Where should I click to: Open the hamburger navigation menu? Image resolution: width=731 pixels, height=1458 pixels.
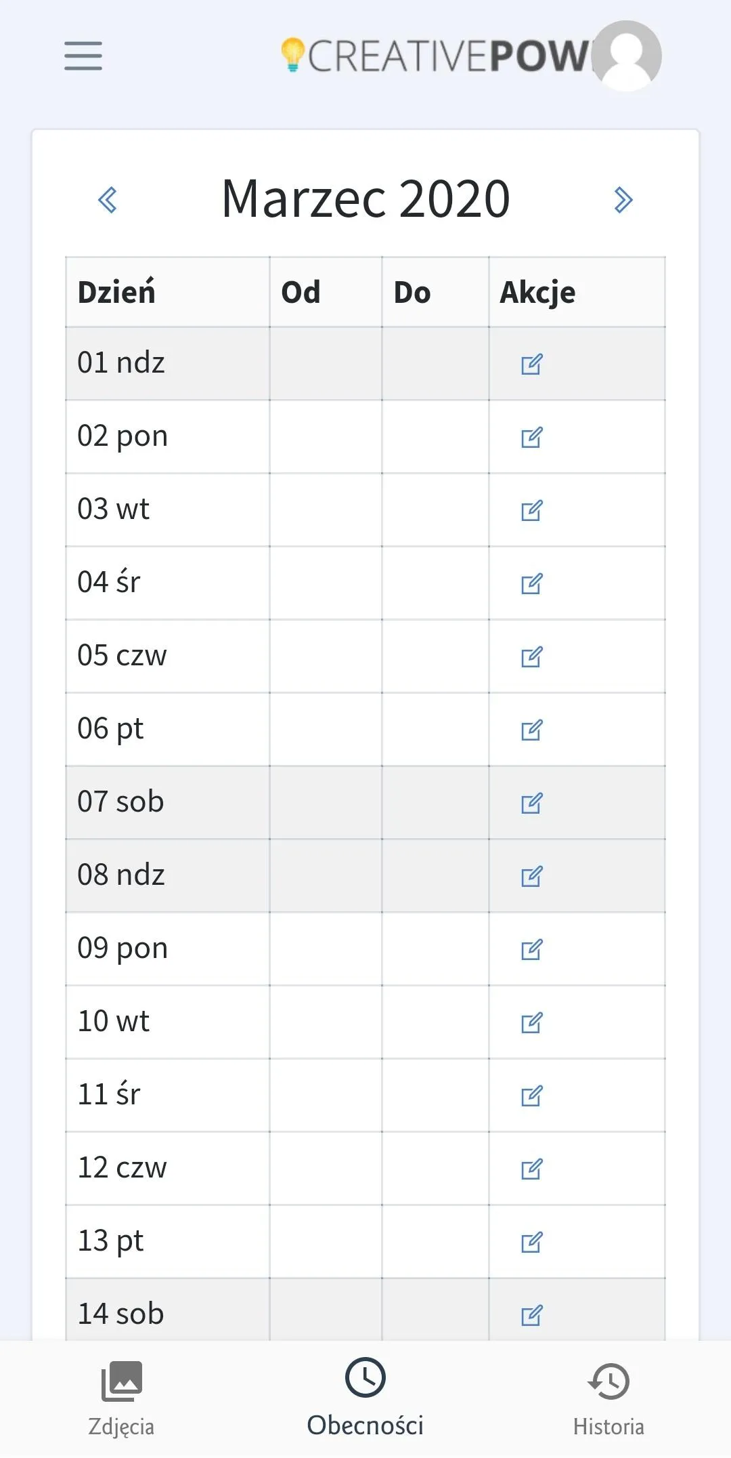[83, 56]
